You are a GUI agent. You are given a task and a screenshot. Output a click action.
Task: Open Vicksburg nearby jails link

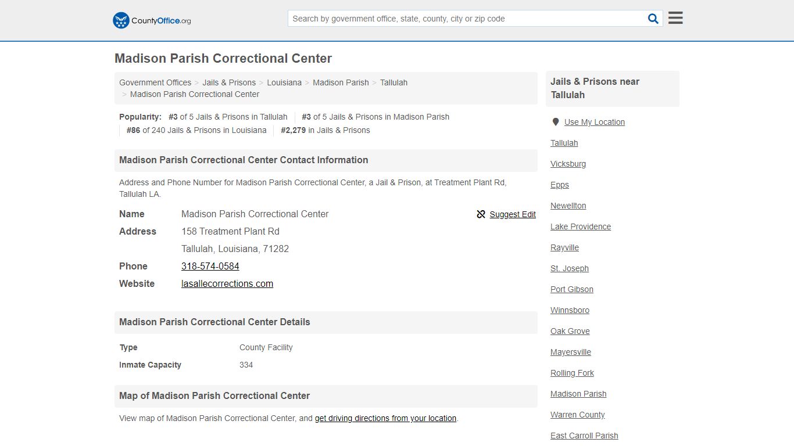(x=568, y=164)
